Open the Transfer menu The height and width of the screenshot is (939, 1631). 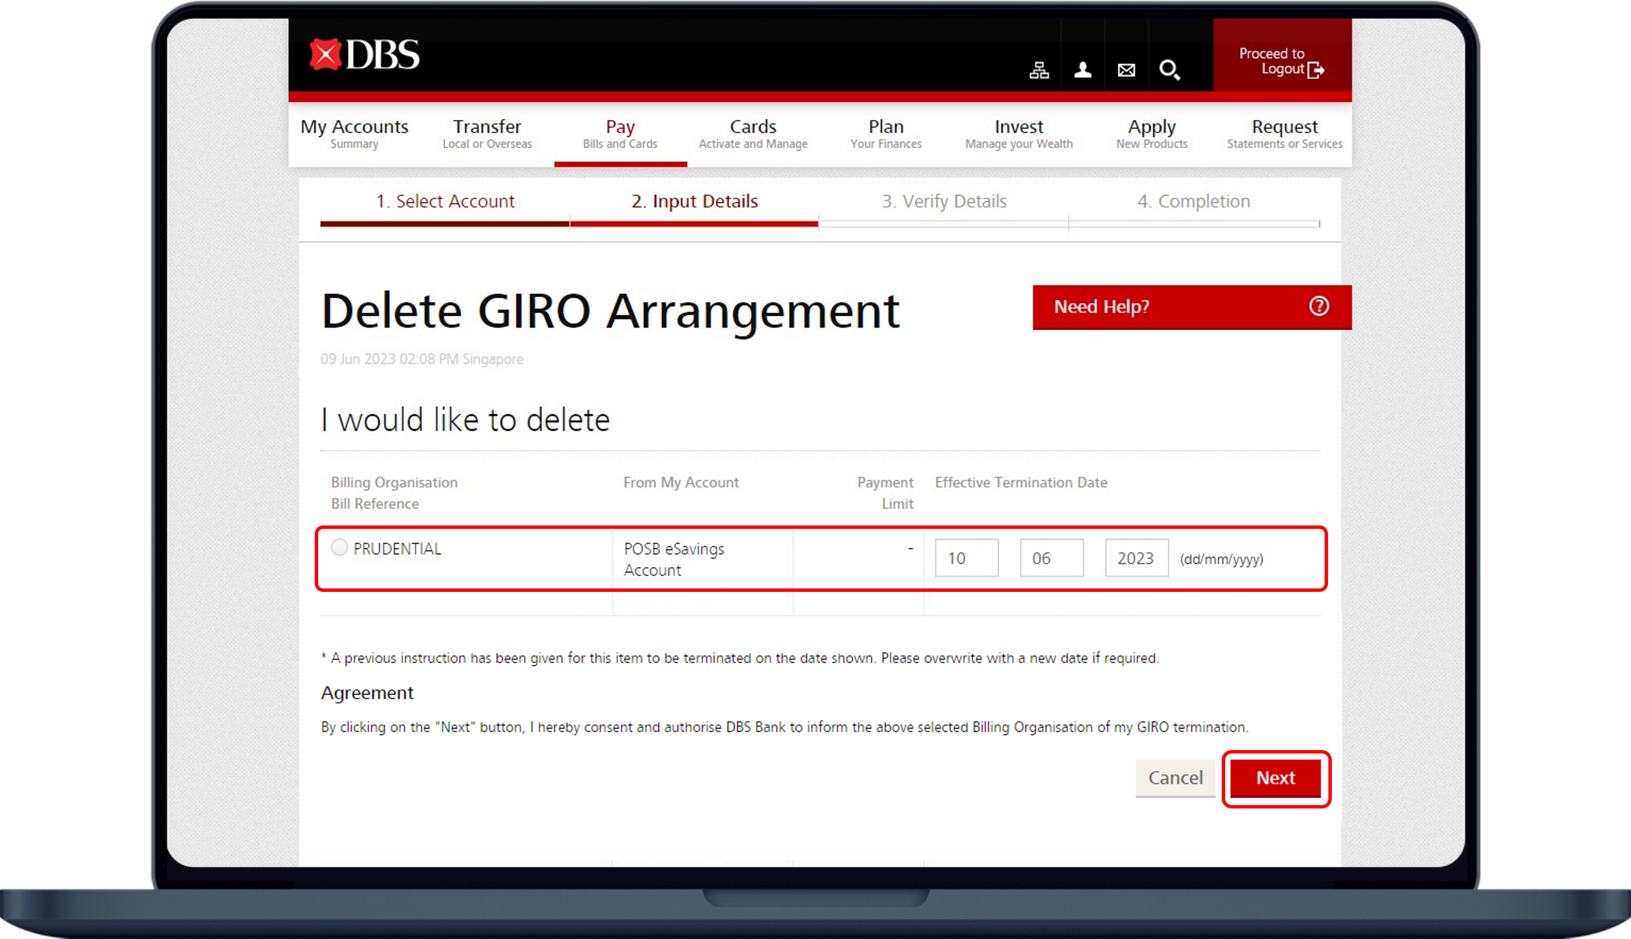(487, 134)
